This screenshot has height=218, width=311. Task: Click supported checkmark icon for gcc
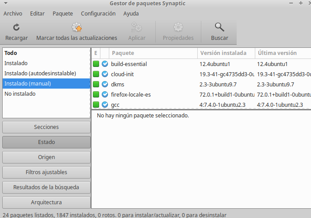(105, 105)
